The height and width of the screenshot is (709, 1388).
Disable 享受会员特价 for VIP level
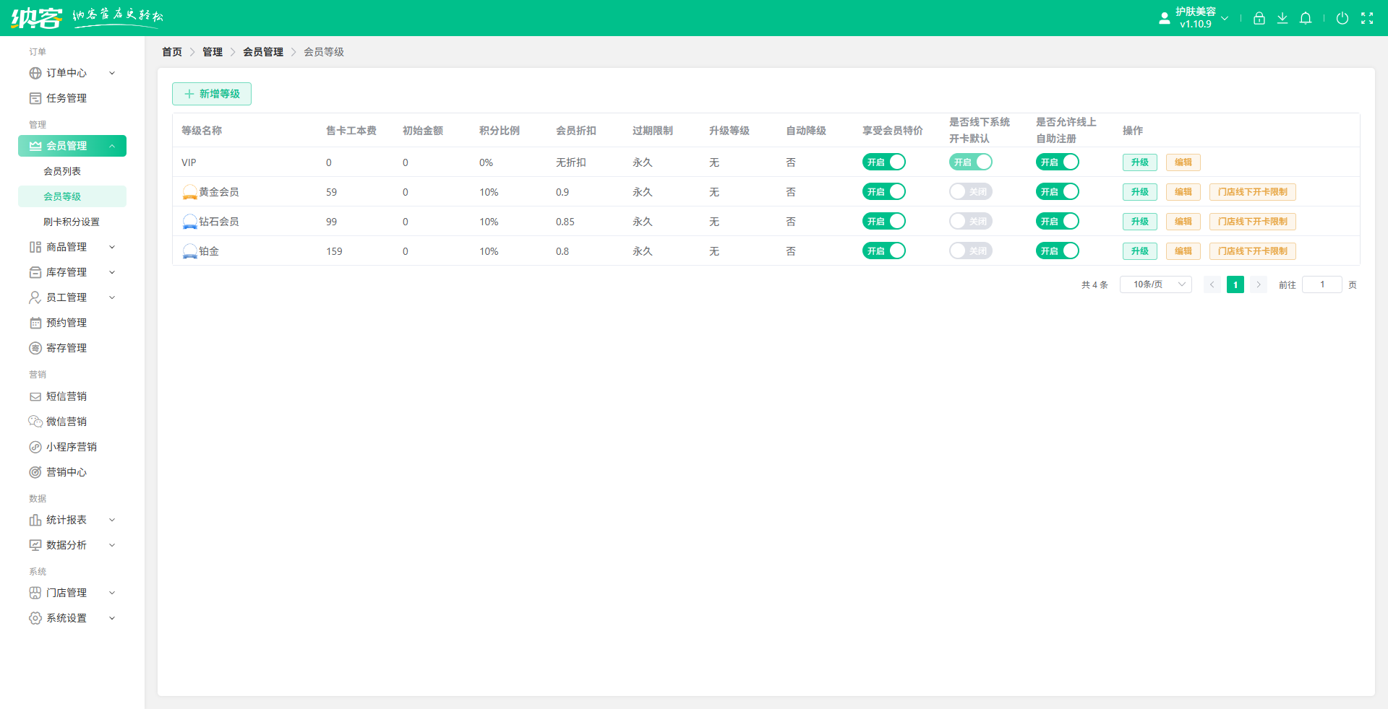[x=883, y=162]
